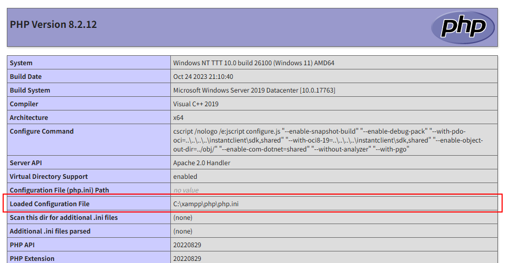Click the x64 architecture value

point(178,118)
